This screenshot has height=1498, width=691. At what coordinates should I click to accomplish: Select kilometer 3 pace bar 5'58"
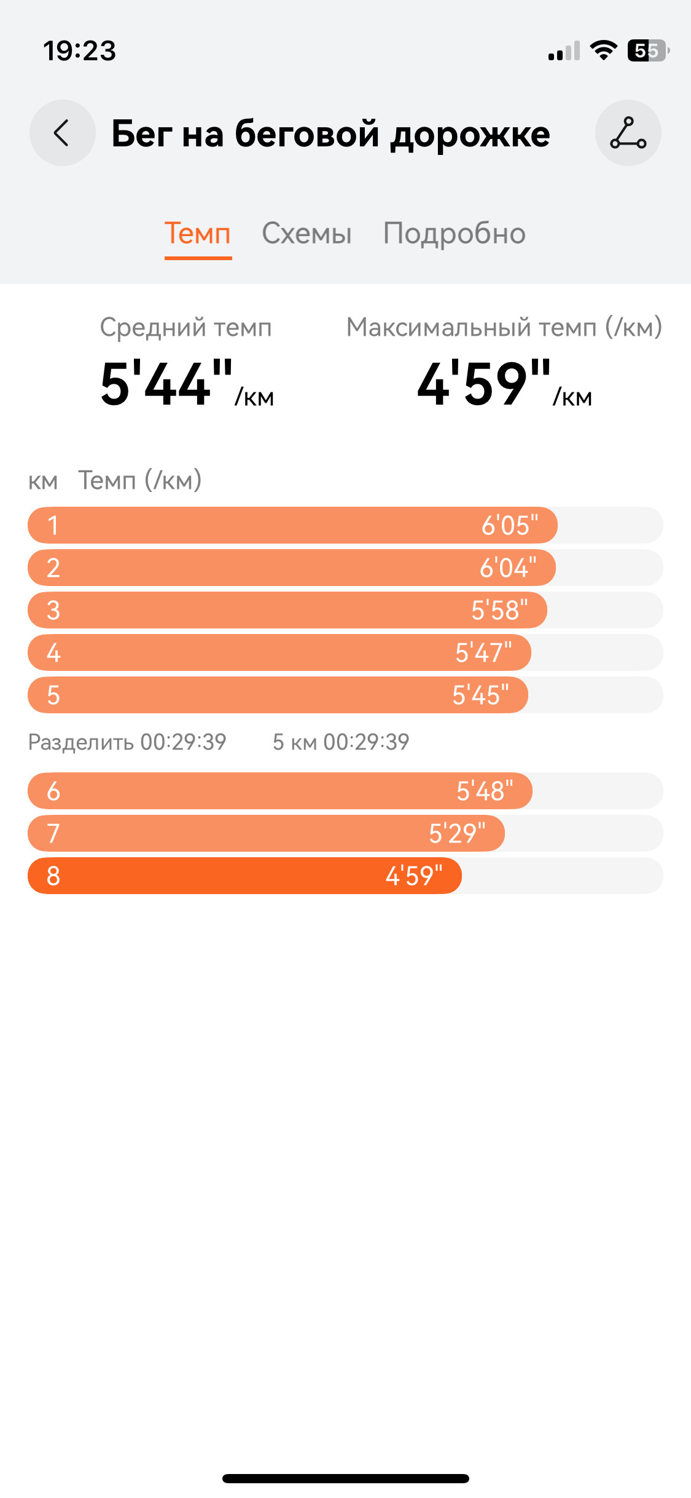(x=345, y=610)
